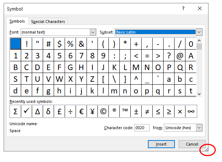Choose the Euro sign symbol

tap(81, 112)
